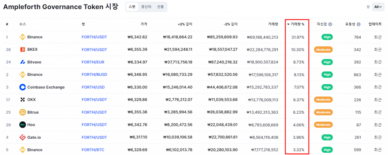Click the Moderate badge in Hoo row
The width and height of the screenshot is (388, 155).
click(x=323, y=125)
